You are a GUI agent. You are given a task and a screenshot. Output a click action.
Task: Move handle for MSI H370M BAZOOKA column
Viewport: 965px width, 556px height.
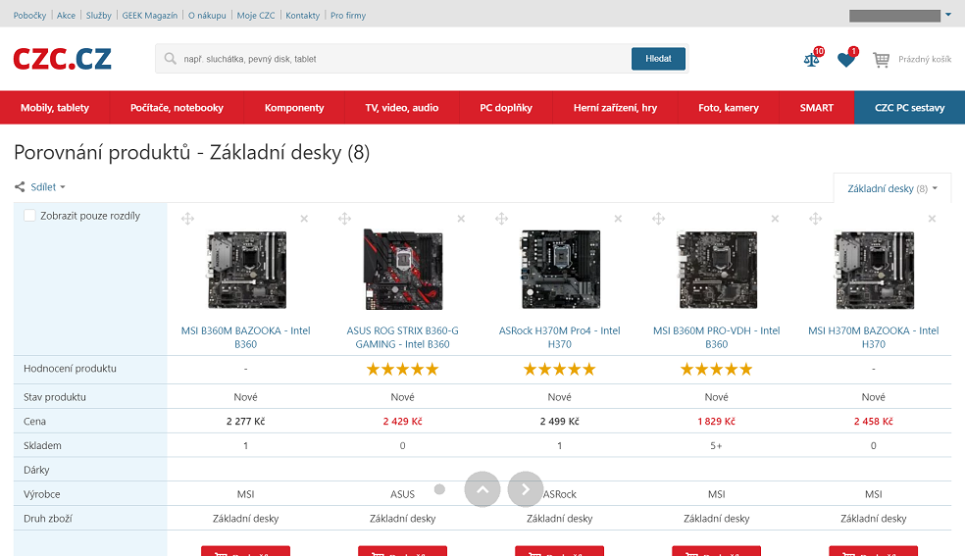[x=816, y=219]
